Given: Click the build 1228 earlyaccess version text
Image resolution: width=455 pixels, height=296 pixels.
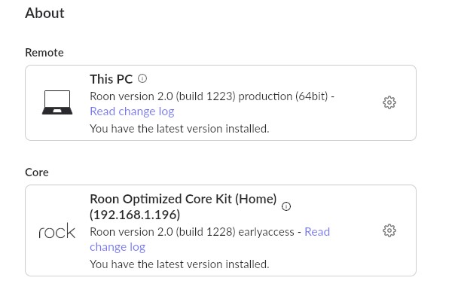Looking at the screenshot, I should click(192, 232).
